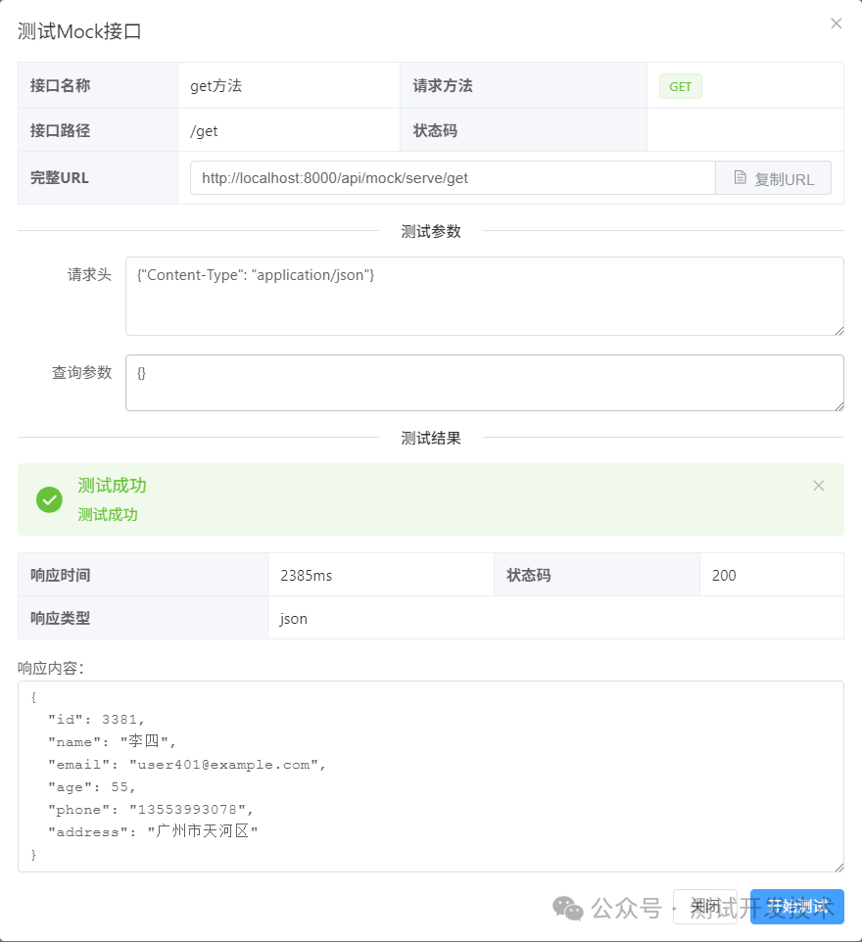Click the 响应内容 response JSON textarea

click(431, 774)
